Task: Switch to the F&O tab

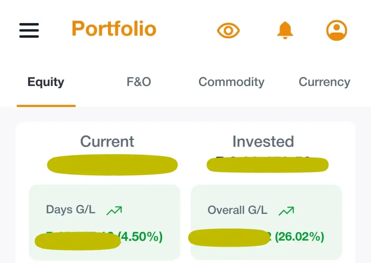Action: tap(139, 82)
